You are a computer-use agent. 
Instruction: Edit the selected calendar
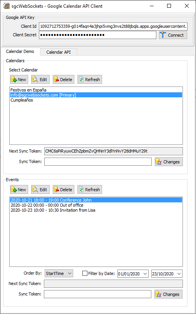pyautogui.click(x=40, y=80)
